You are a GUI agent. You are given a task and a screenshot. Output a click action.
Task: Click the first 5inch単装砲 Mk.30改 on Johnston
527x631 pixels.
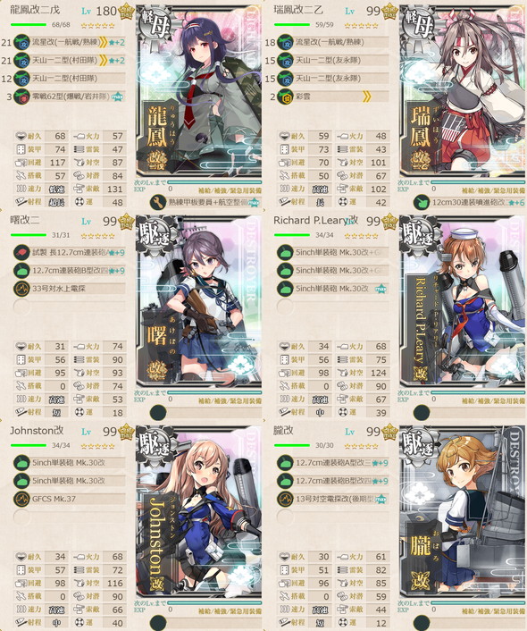pyautogui.click(x=69, y=463)
